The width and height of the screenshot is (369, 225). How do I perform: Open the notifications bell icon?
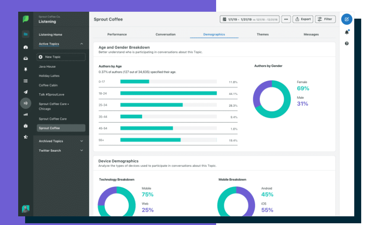(x=347, y=32)
